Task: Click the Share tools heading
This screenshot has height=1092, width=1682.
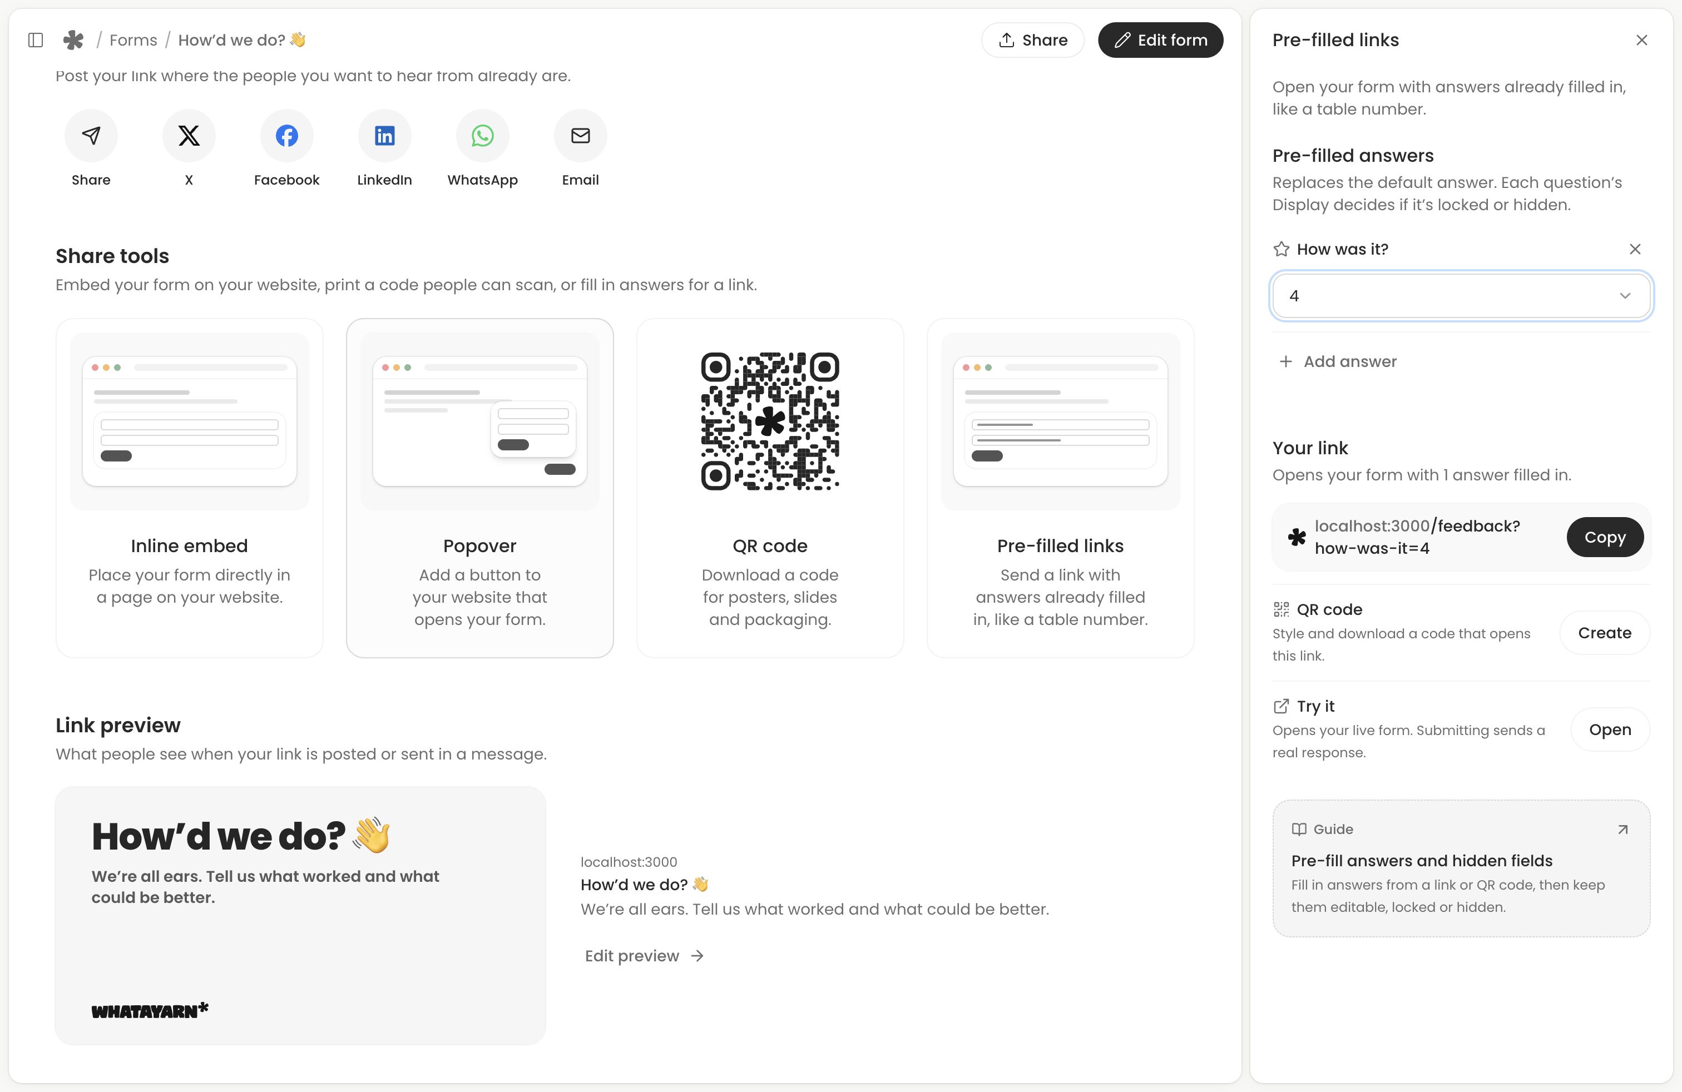Action: [112, 256]
